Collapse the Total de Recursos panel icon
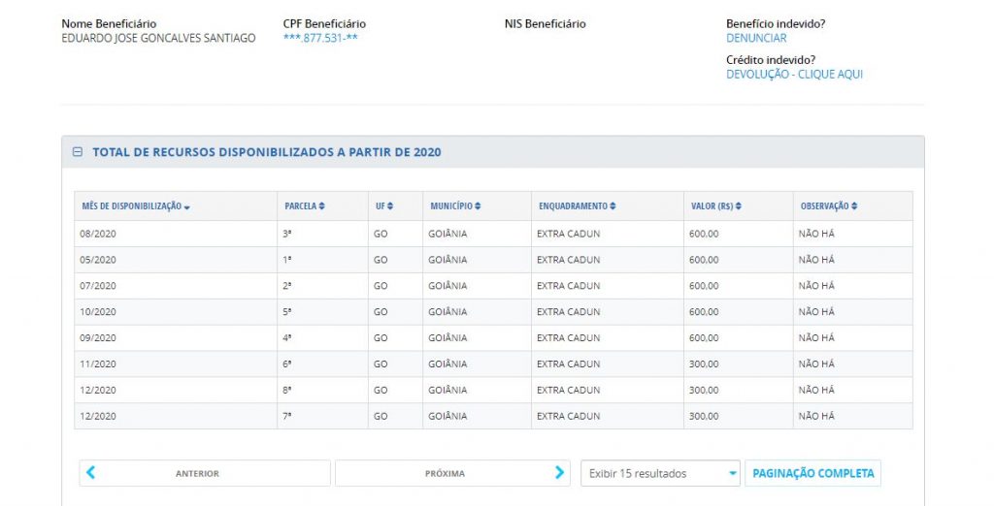The width and height of the screenshot is (994, 506). 78,152
